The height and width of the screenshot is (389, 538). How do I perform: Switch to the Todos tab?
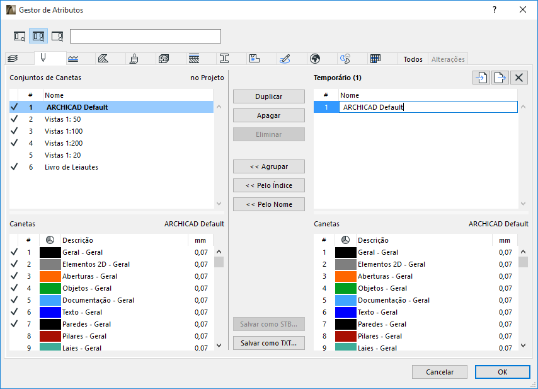413,59
